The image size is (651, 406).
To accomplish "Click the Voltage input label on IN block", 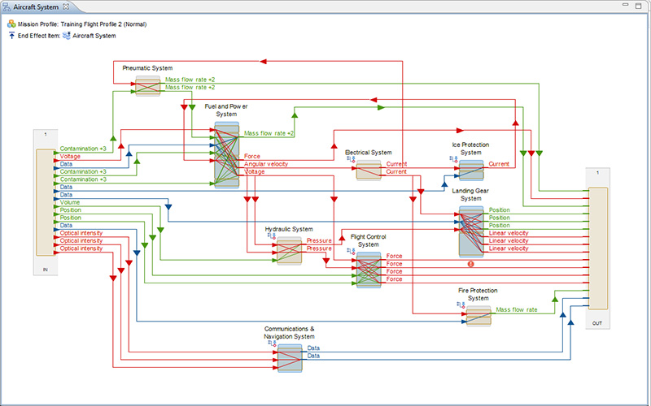I will tap(70, 156).
